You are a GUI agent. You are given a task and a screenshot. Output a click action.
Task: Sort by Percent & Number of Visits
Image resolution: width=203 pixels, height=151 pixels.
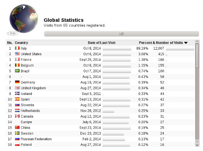pyautogui.click(x=161, y=43)
